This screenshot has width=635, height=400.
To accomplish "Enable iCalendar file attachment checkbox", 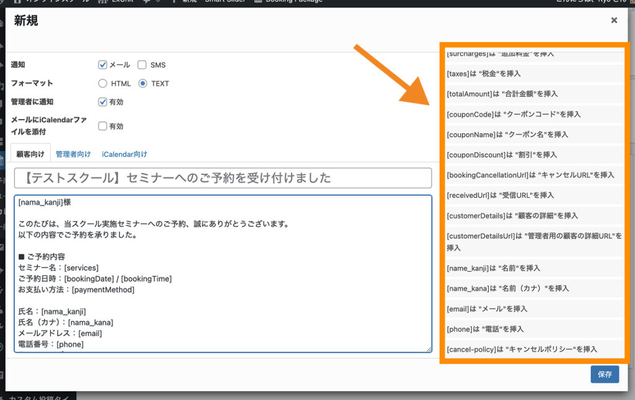I will pyautogui.click(x=103, y=126).
